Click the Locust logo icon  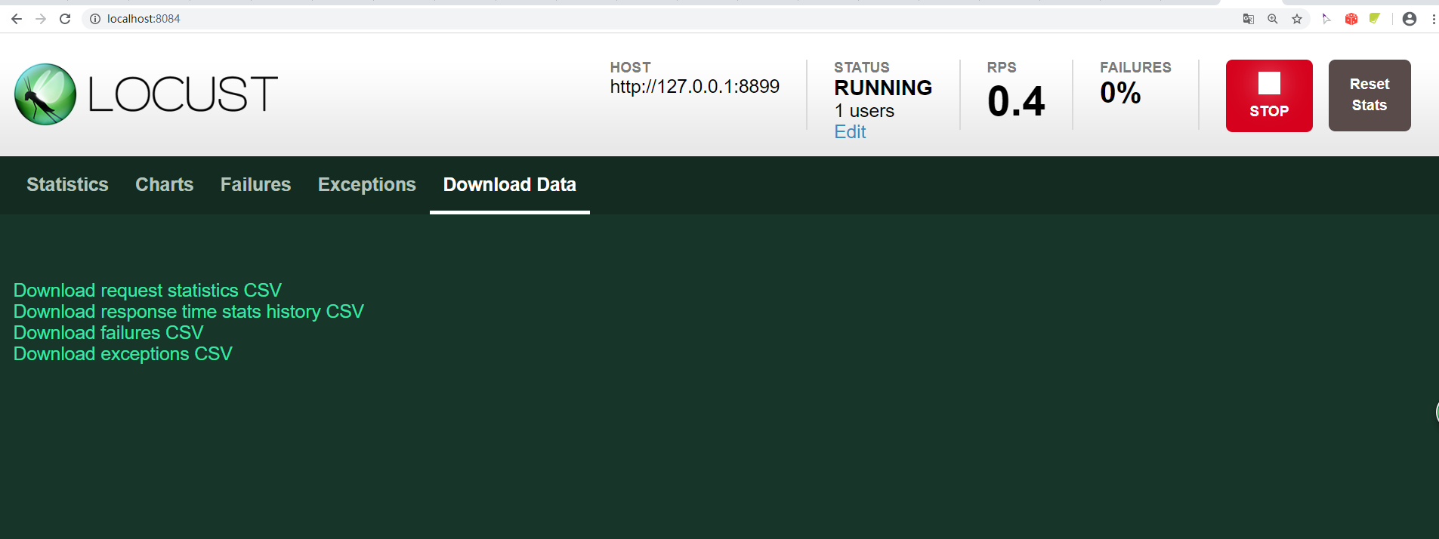coord(45,94)
